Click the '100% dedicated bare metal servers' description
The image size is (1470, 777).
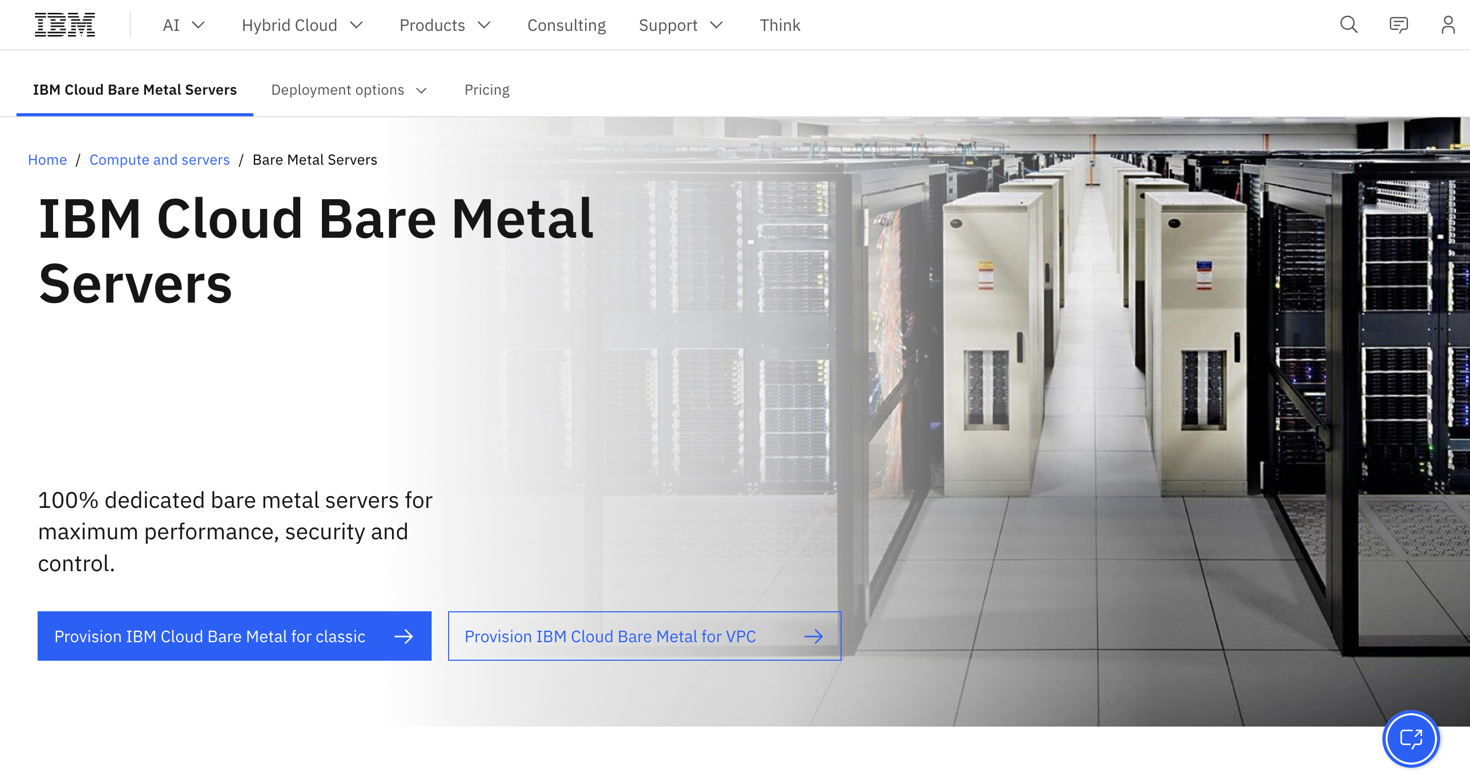pyautogui.click(x=235, y=532)
